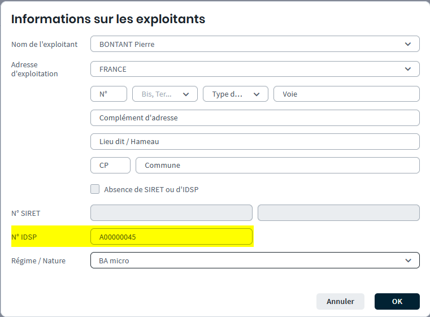This screenshot has height=317, width=430.
Task: Click the second greyed N° SIRET field
Action: (338, 213)
